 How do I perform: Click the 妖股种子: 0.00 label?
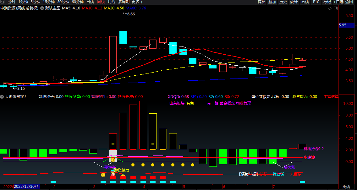click(x=51, y=97)
